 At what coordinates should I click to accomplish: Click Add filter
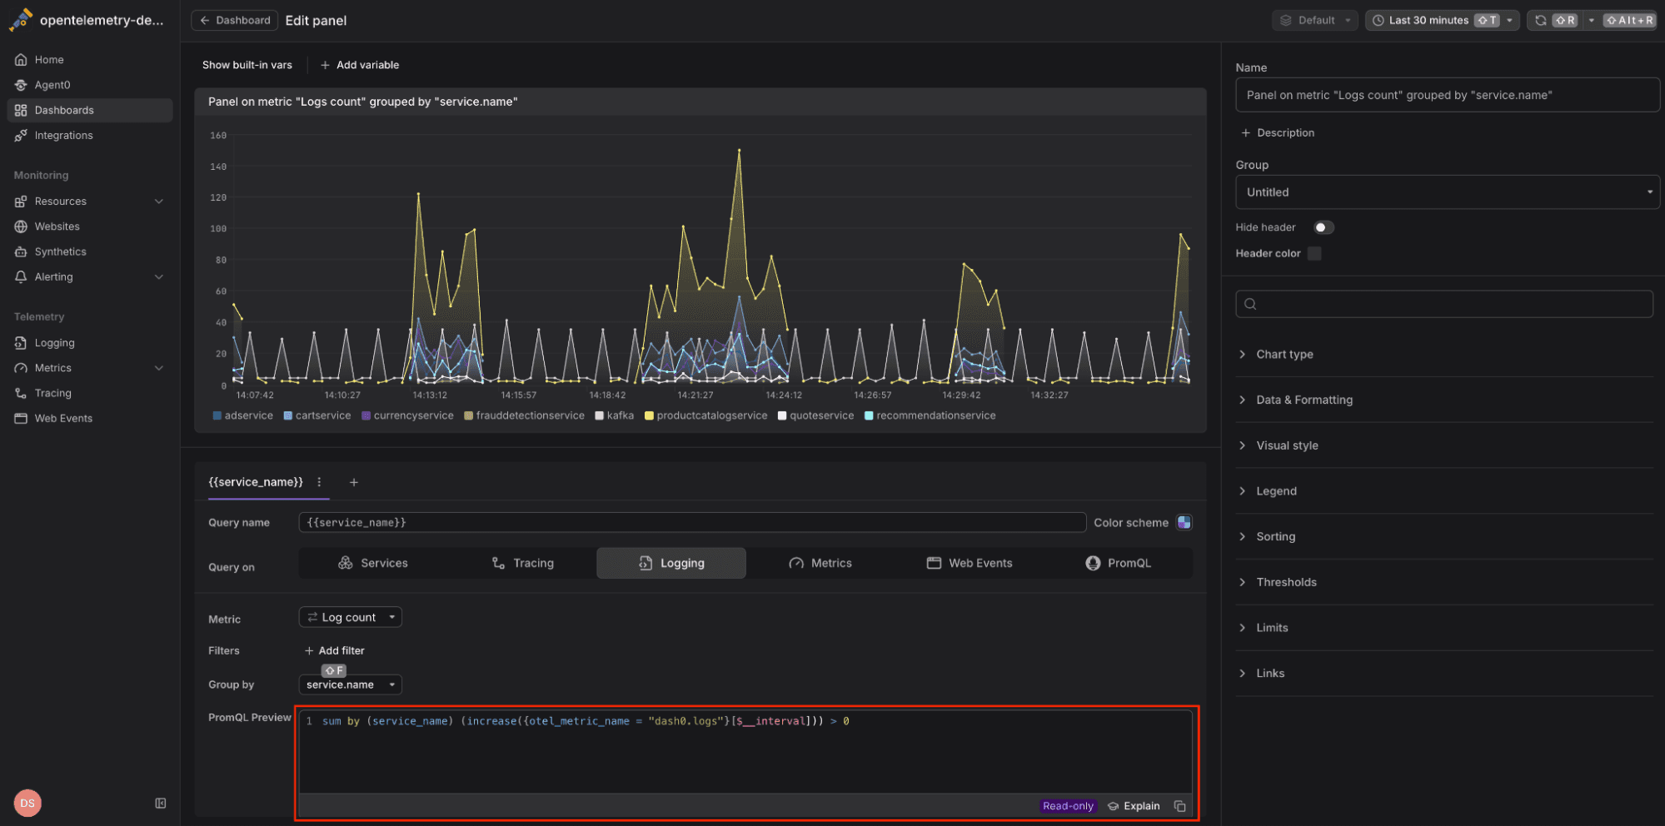click(334, 651)
